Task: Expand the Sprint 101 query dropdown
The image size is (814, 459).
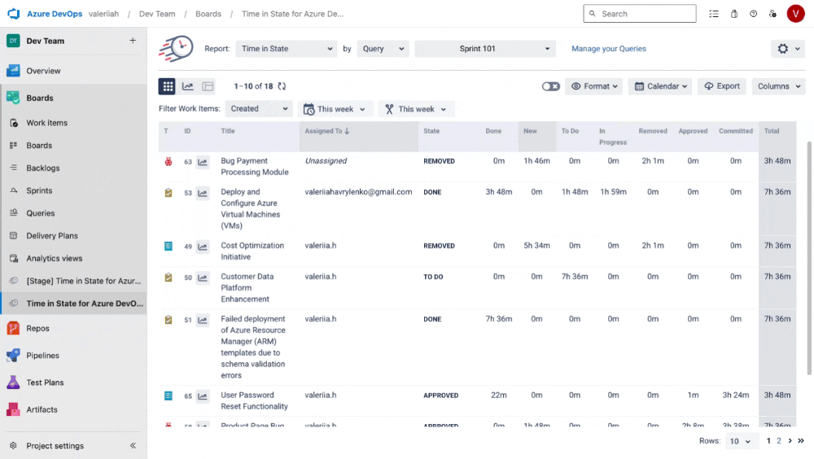Action: tap(485, 49)
